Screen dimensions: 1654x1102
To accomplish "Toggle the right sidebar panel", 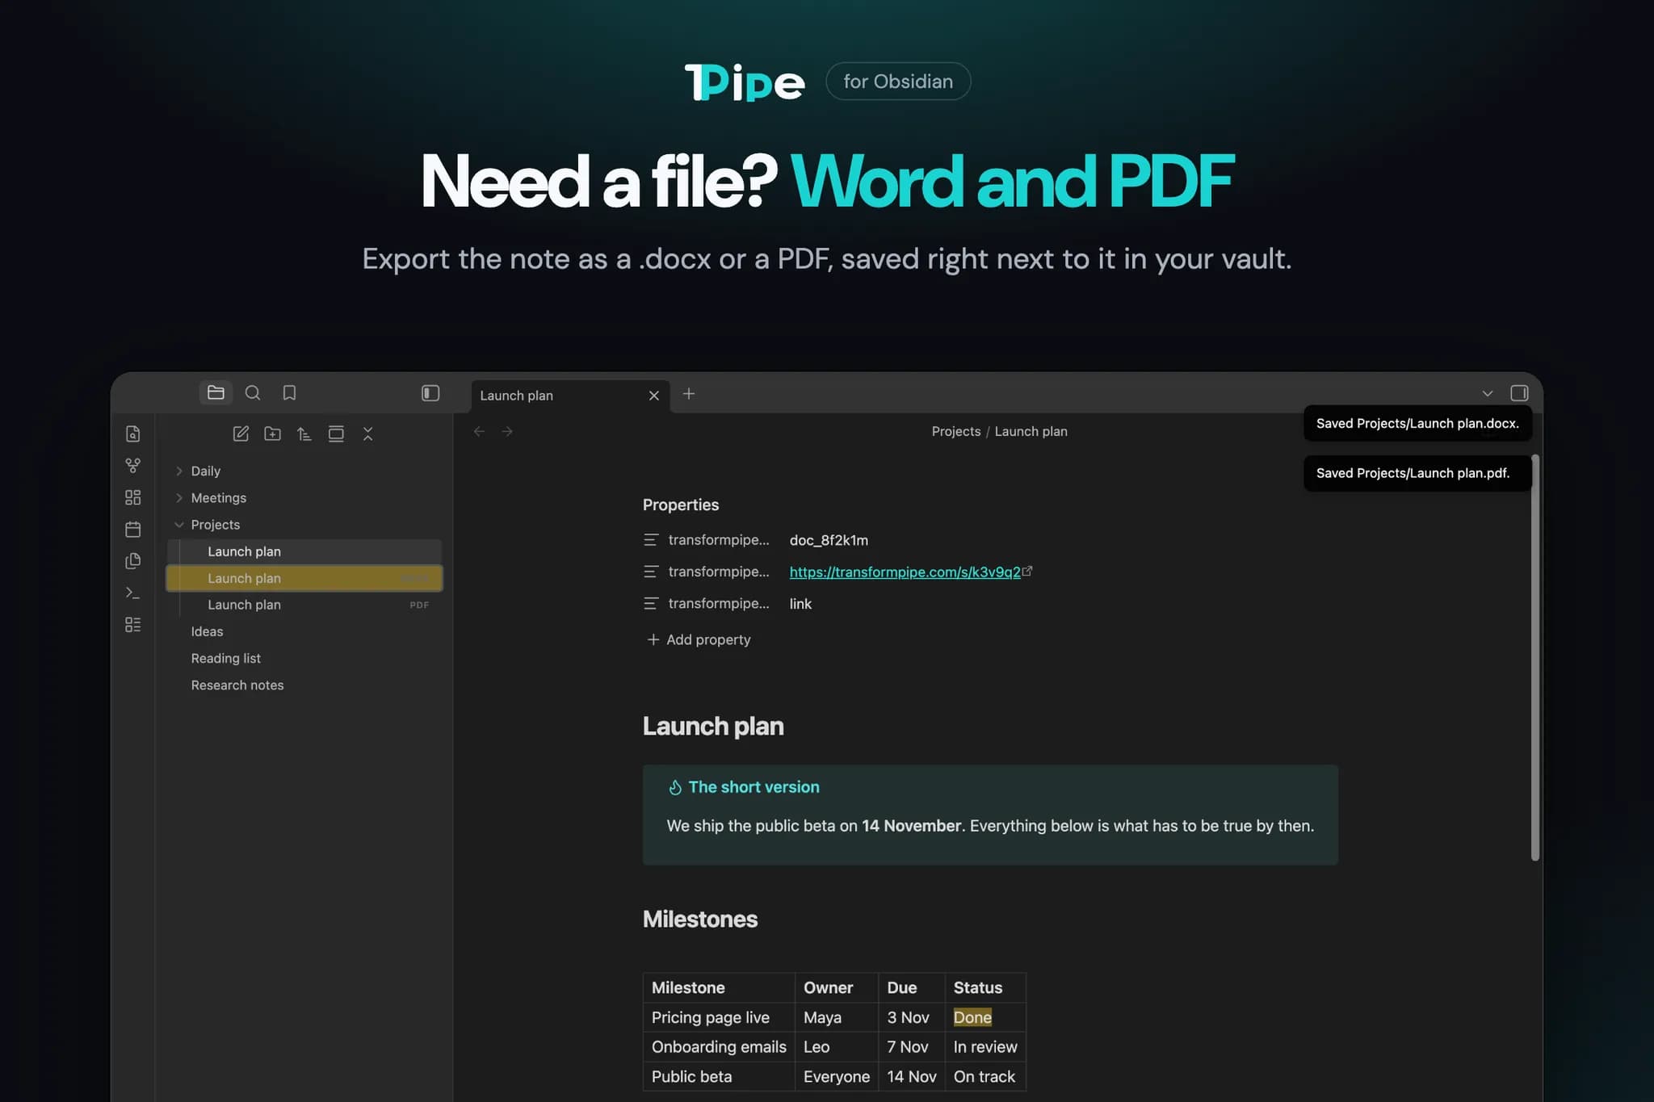I will pos(1519,393).
